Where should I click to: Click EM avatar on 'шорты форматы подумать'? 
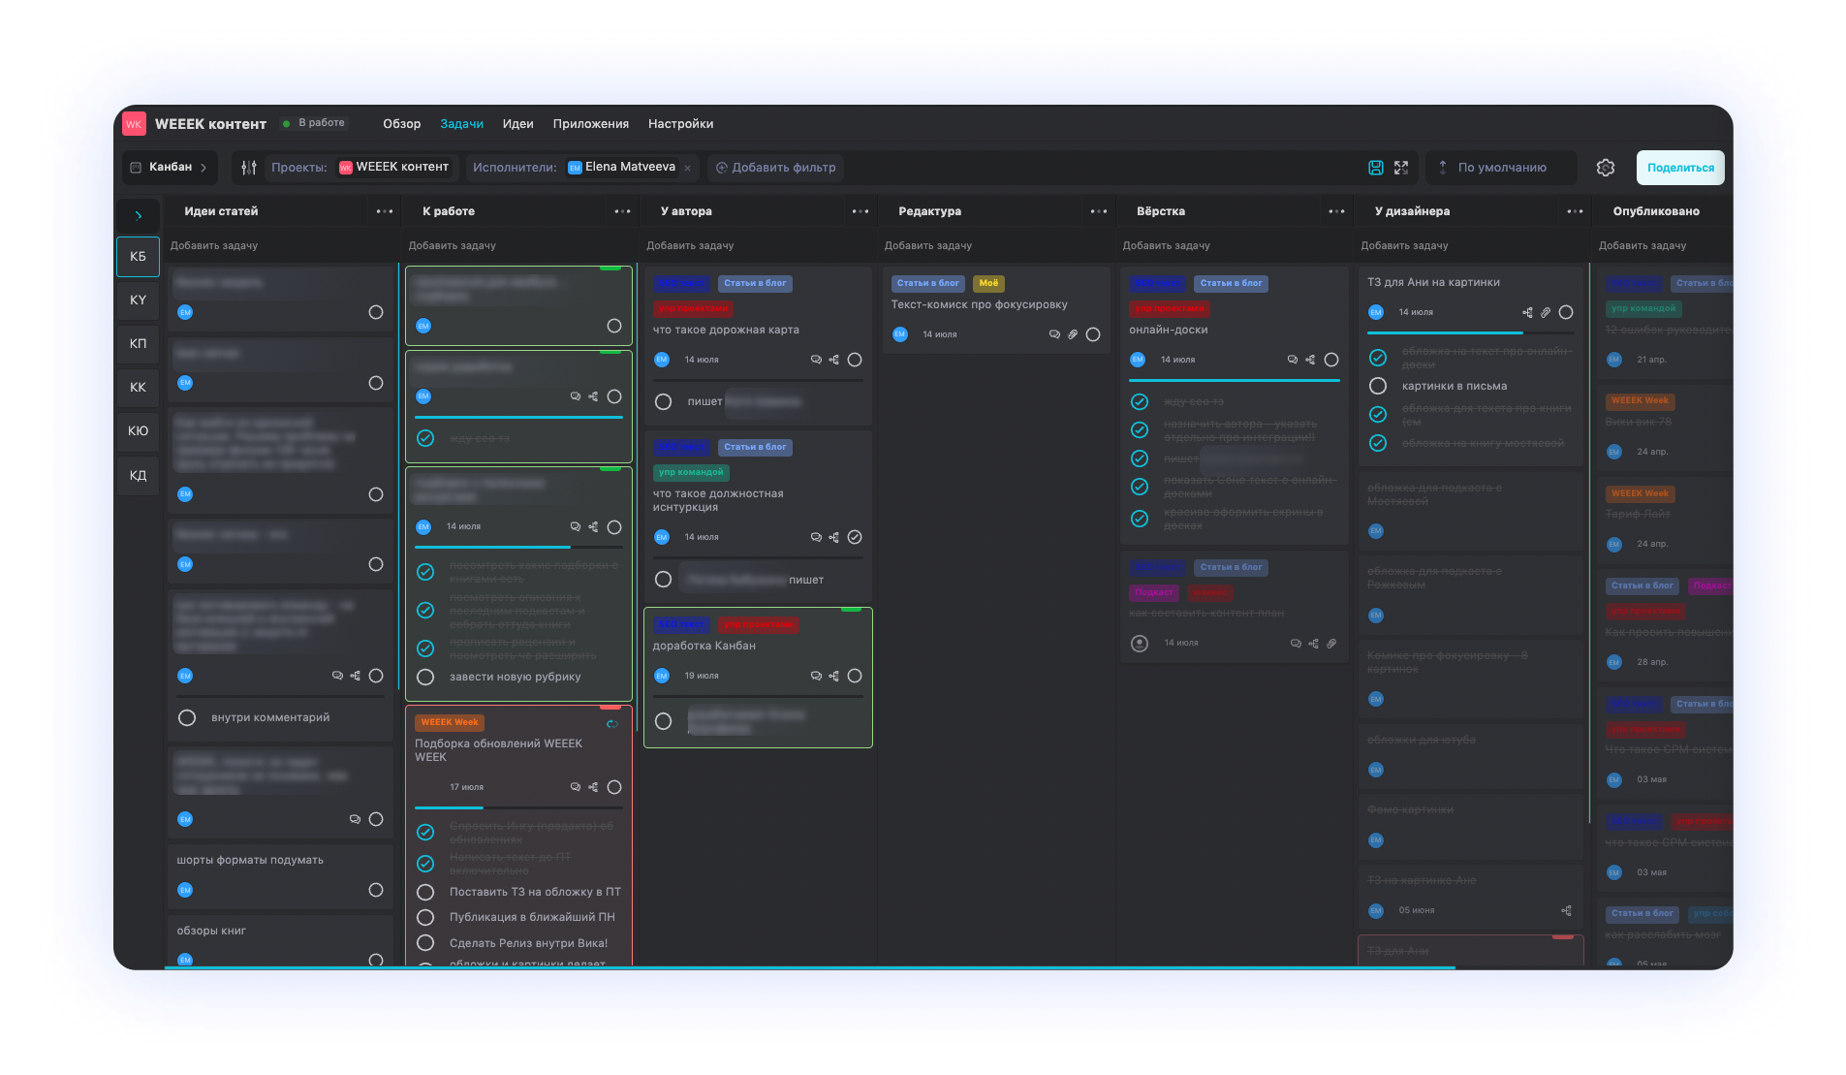(185, 890)
